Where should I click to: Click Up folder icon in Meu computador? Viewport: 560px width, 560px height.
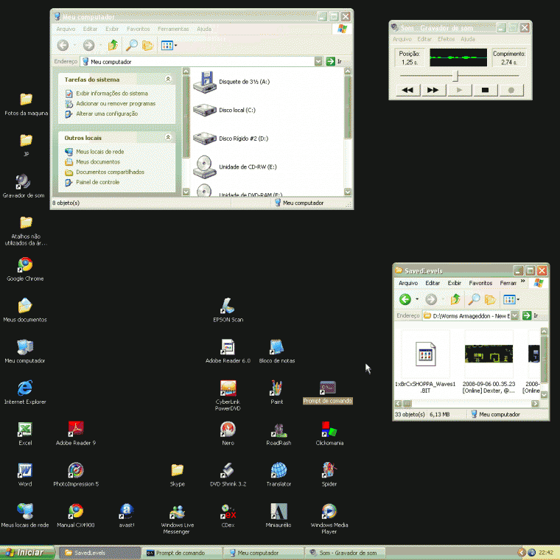point(113,46)
